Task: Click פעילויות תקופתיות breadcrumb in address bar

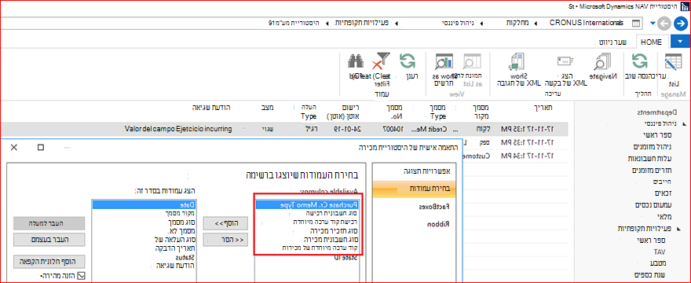Action: [x=361, y=22]
